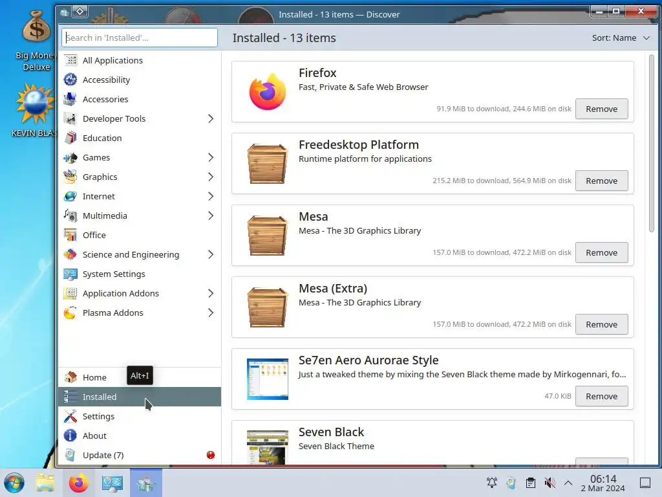
Task: Open the clipboard tray icon
Action: 531,483
